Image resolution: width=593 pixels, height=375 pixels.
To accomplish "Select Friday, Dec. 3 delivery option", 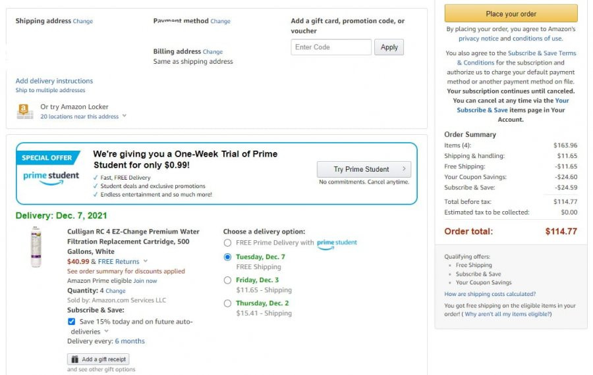I will click(227, 280).
